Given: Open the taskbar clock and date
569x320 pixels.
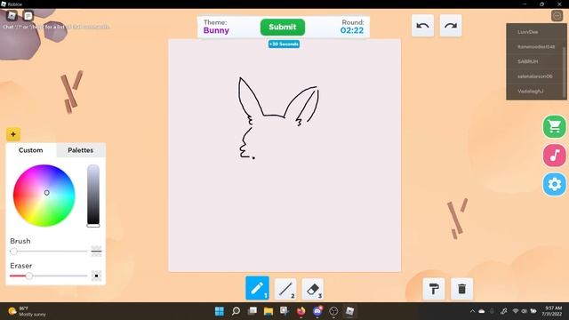Looking at the screenshot, I should click(552, 311).
